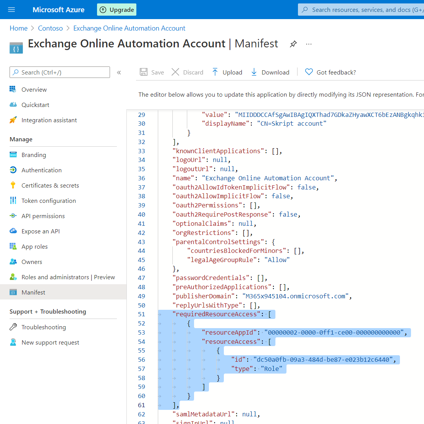This screenshot has width=424, height=424.
Task: Click the Branding www icon
Action: point(13,155)
